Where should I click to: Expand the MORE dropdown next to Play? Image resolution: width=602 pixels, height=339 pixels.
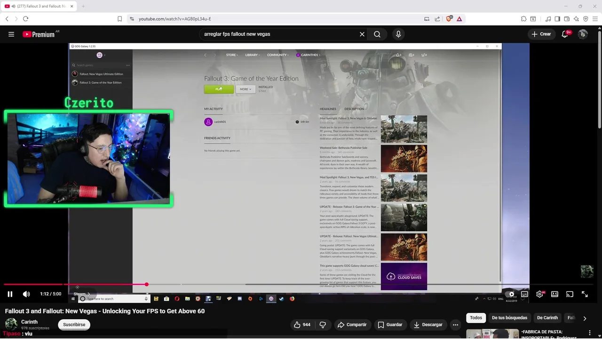click(246, 89)
